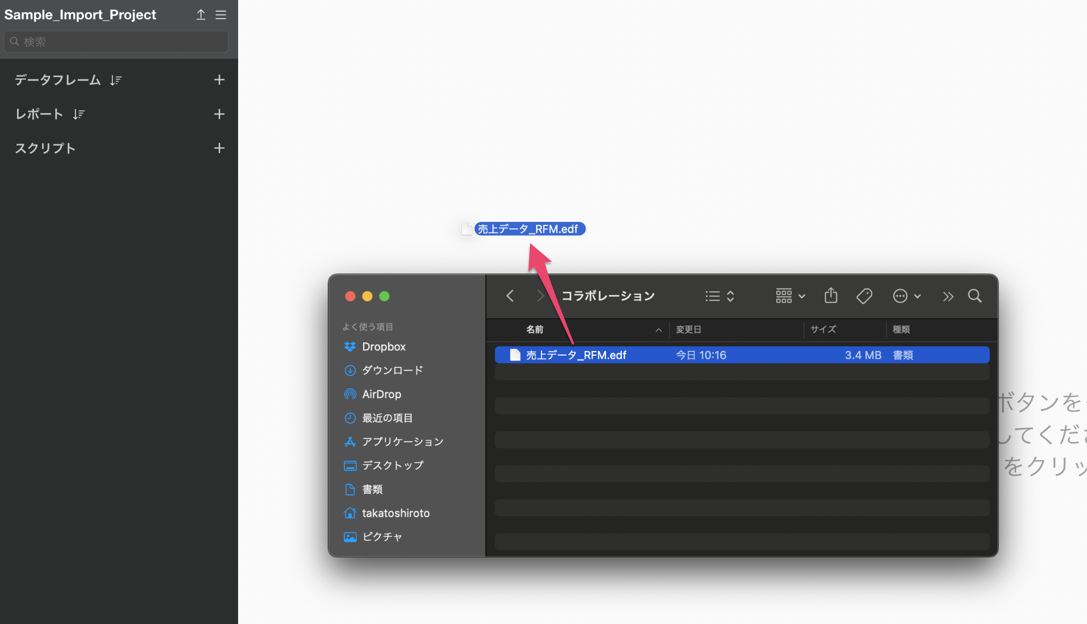1087x624 pixels.
Task: Open the project hamburger menu
Action: (x=220, y=15)
